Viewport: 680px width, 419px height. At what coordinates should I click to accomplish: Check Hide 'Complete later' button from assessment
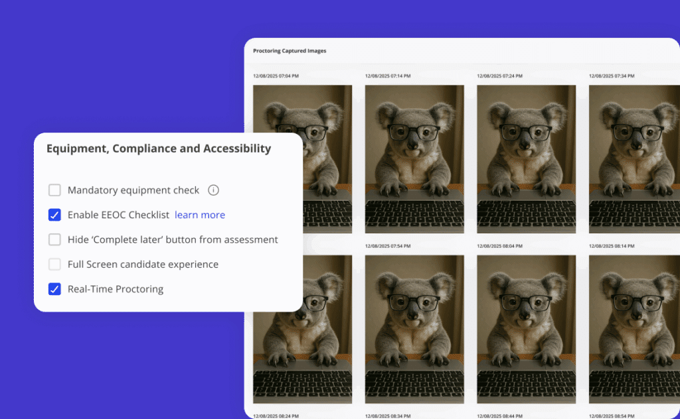pyautogui.click(x=54, y=239)
